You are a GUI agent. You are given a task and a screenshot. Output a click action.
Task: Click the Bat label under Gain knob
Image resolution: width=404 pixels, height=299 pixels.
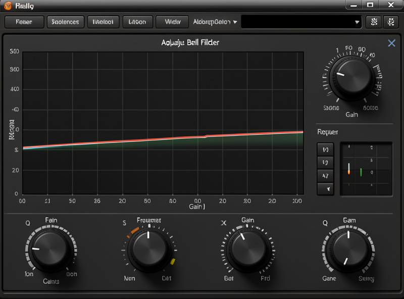(x=229, y=278)
